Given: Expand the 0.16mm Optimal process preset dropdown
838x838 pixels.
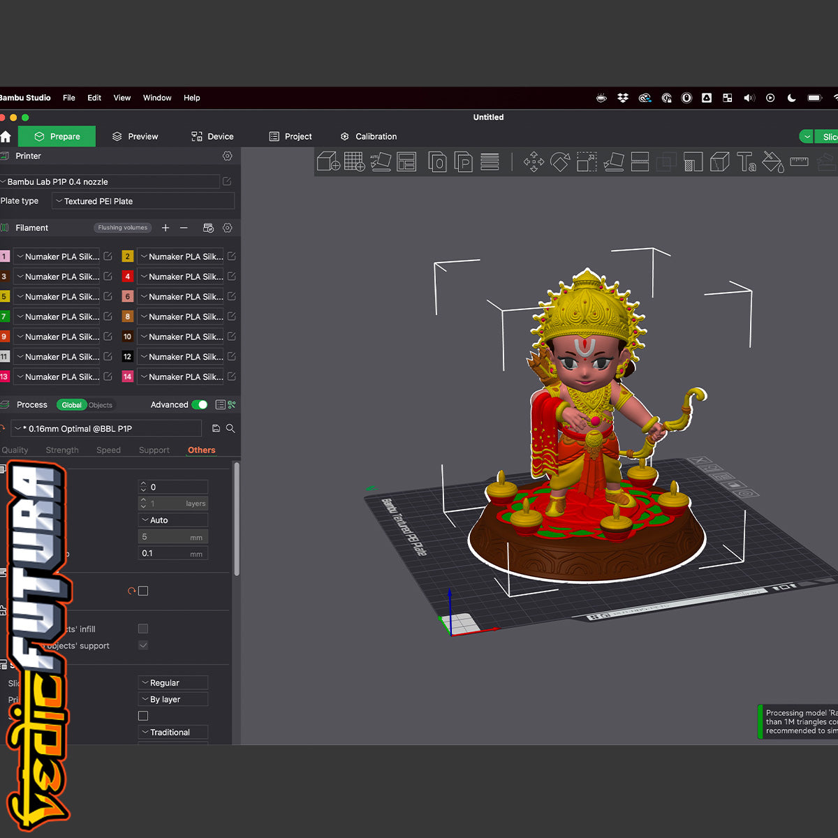Looking at the screenshot, I should tap(106, 429).
